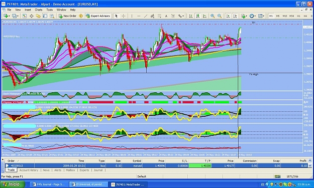Toggle Chart Shift
Viewport: 314px width, 188px height.
[235, 16]
